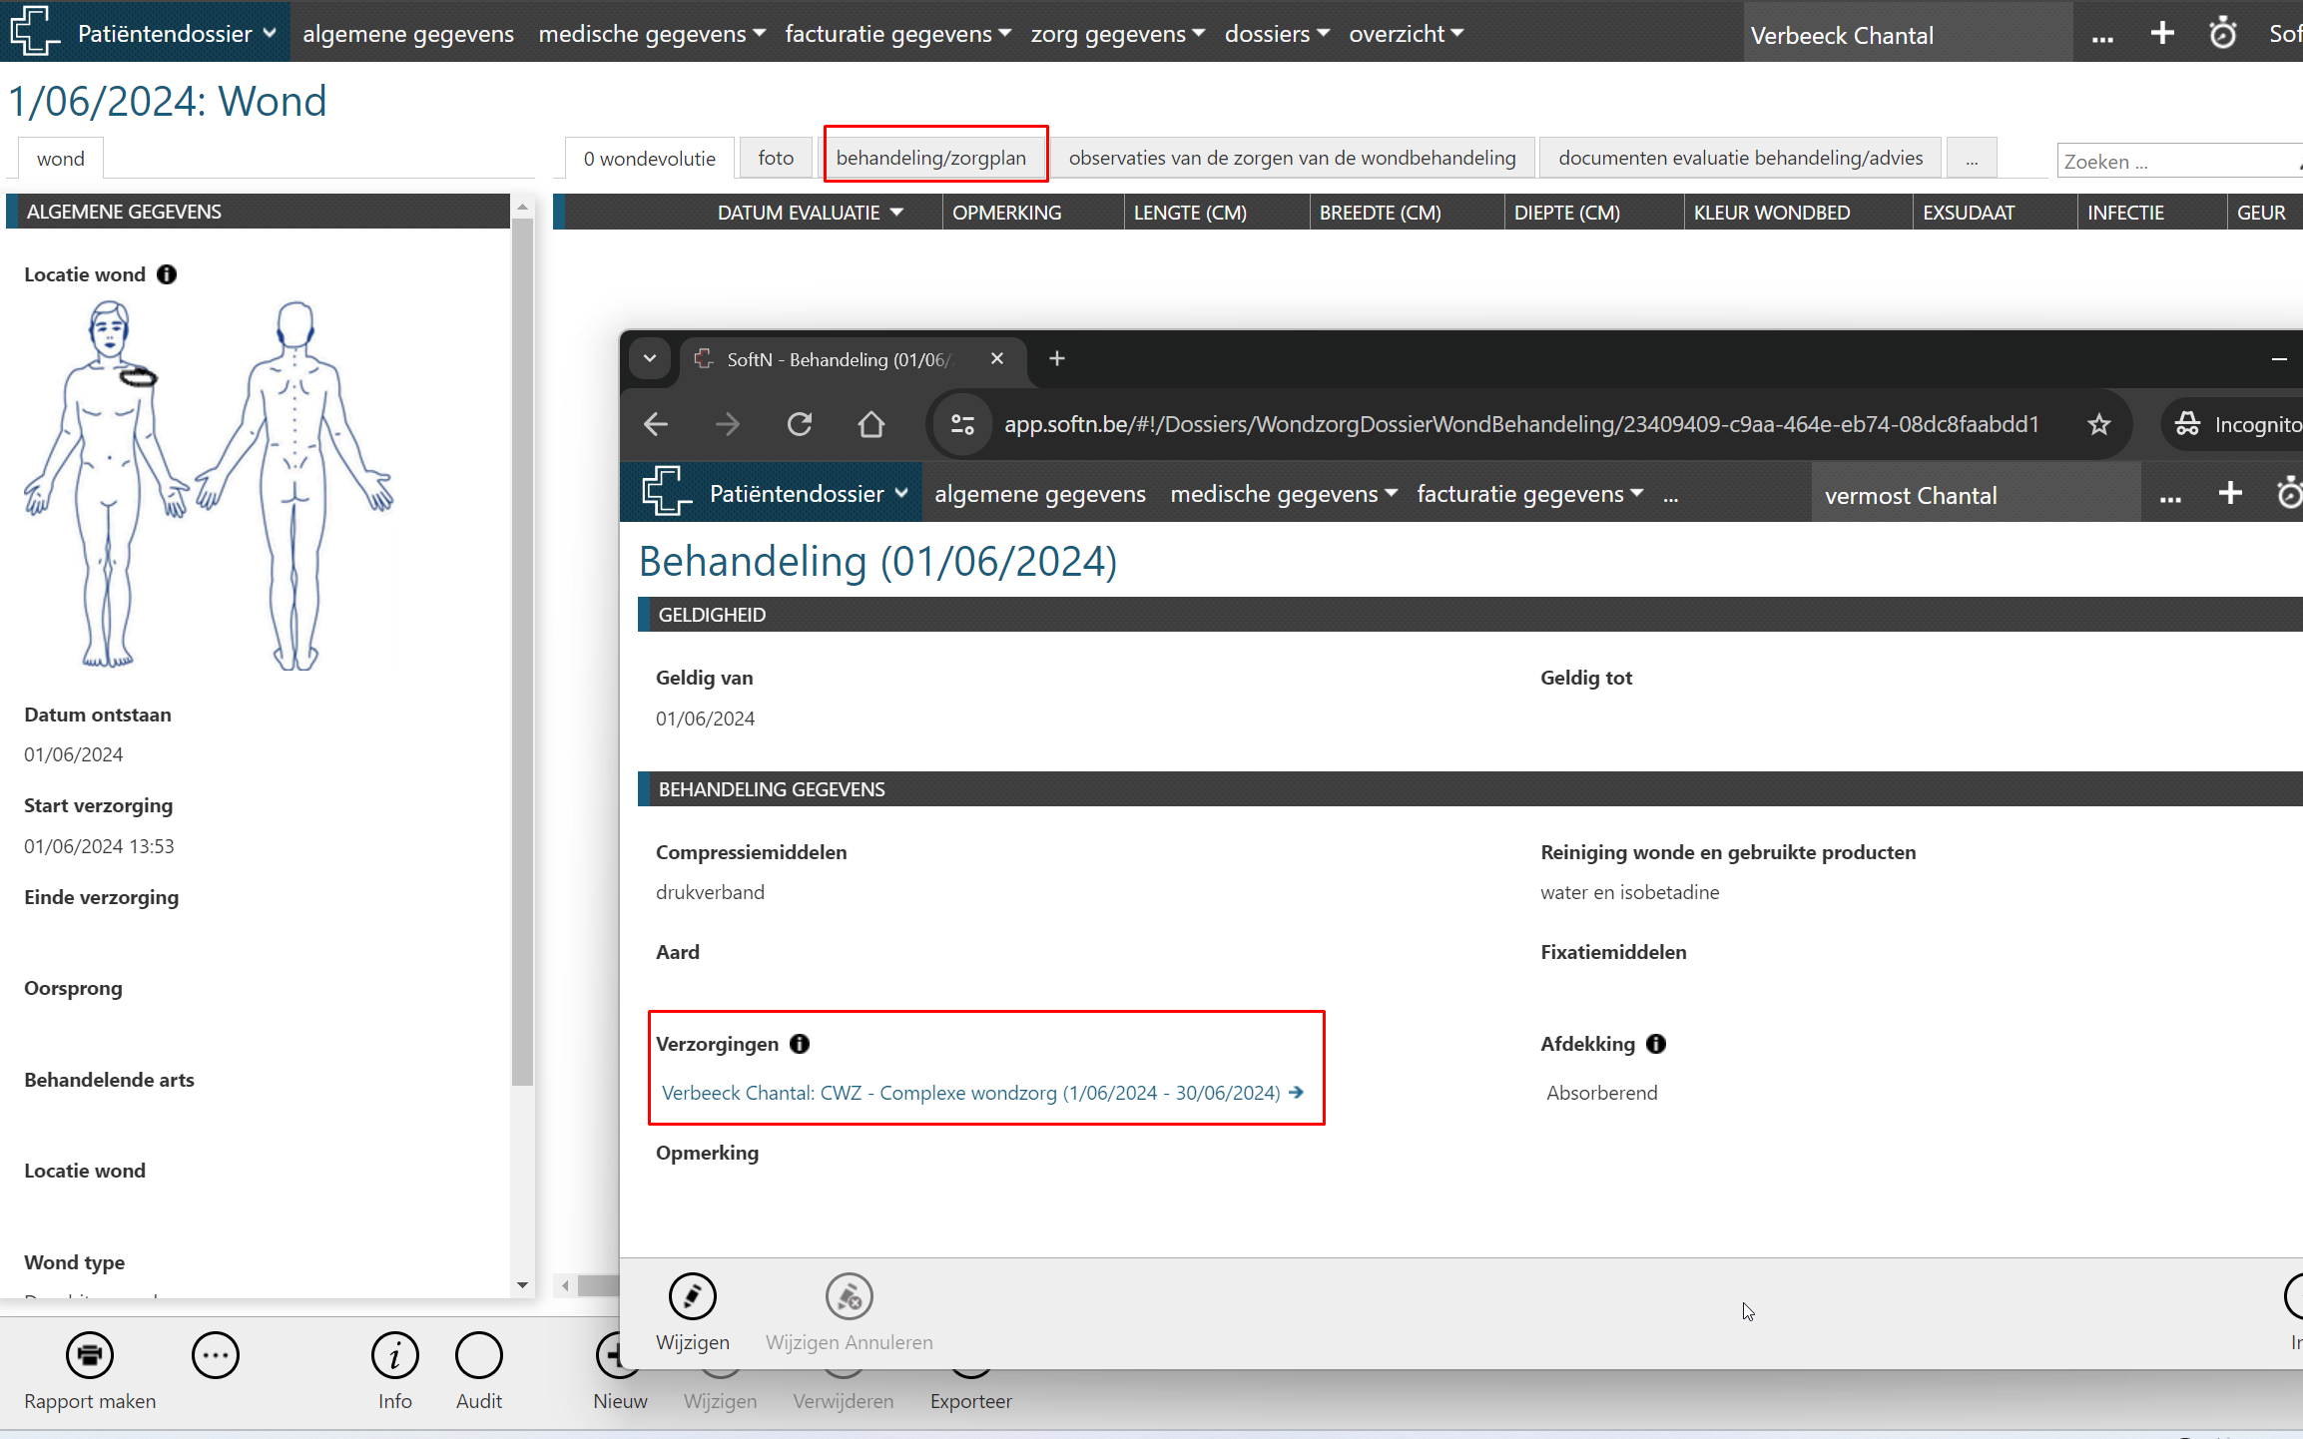Expand the overzicht menu
This screenshot has height=1439, width=2303.
pyautogui.click(x=1406, y=34)
